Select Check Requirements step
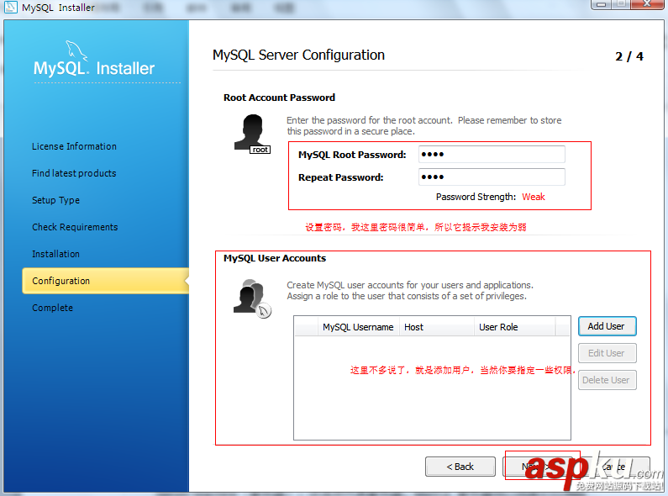The height and width of the screenshot is (496, 668). [x=75, y=227]
